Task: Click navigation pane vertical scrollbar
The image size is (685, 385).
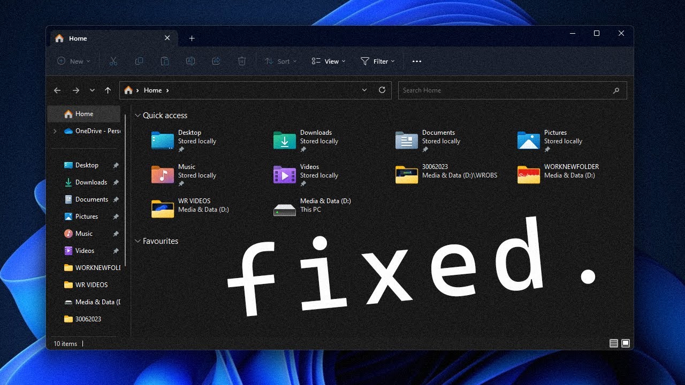Action: 126,190
